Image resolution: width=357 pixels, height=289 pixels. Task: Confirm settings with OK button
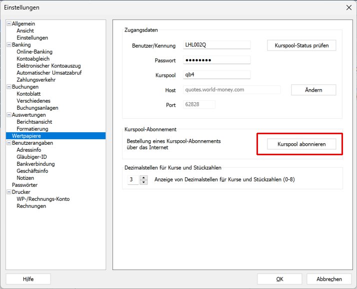pyautogui.click(x=279, y=279)
